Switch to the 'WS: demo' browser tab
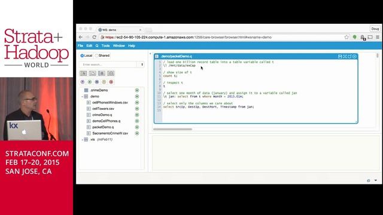The width and height of the screenshot is (383, 215). (x=120, y=30)
